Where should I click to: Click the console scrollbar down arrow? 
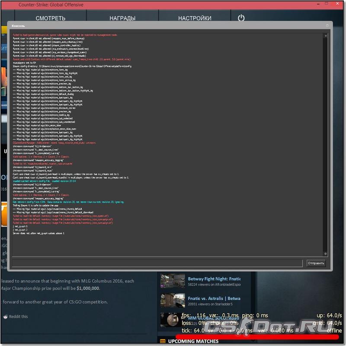pos(326,254)
